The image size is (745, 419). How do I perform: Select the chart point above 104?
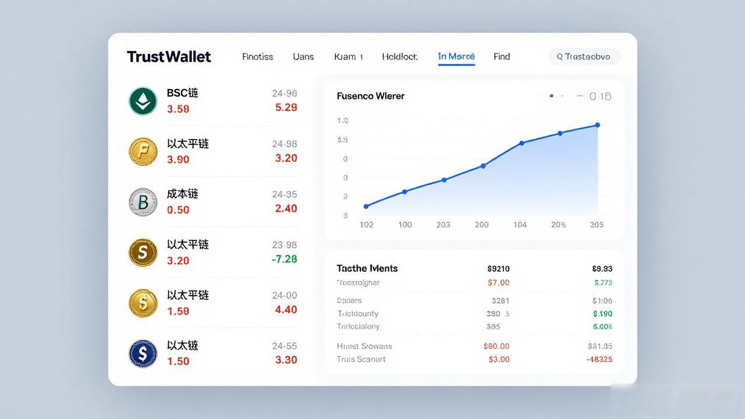[521, 143]
